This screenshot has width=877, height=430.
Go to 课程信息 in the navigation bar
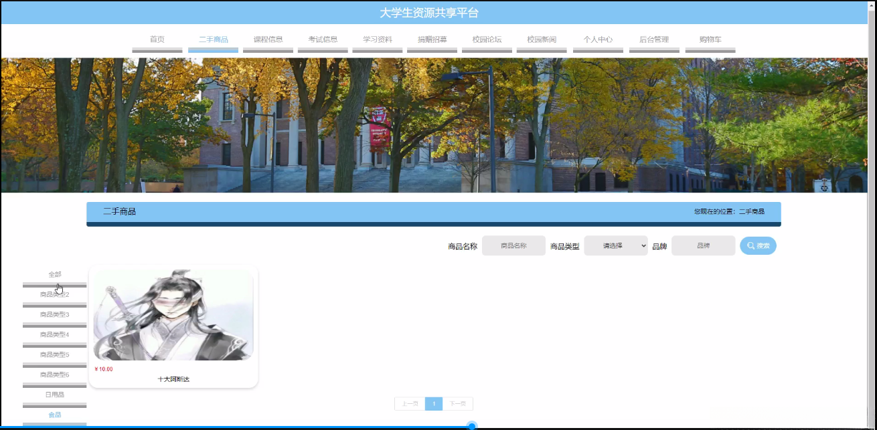pos(267,39)
